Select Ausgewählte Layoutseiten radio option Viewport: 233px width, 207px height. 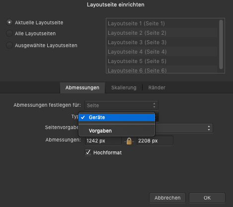pyautogui.click(x=9, y=45)
